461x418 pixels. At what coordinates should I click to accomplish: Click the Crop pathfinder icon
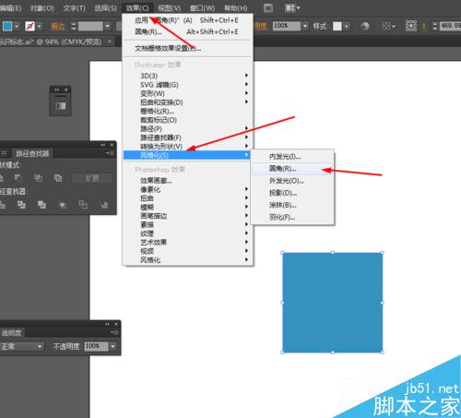(63, 205)
